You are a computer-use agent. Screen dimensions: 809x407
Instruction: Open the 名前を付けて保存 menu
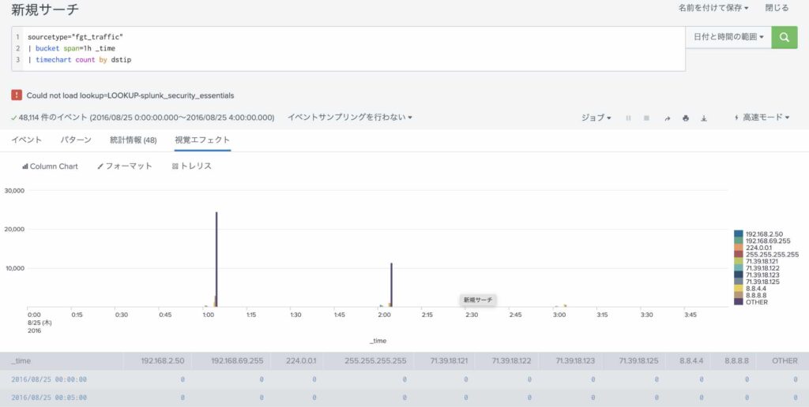pos(713,8)
